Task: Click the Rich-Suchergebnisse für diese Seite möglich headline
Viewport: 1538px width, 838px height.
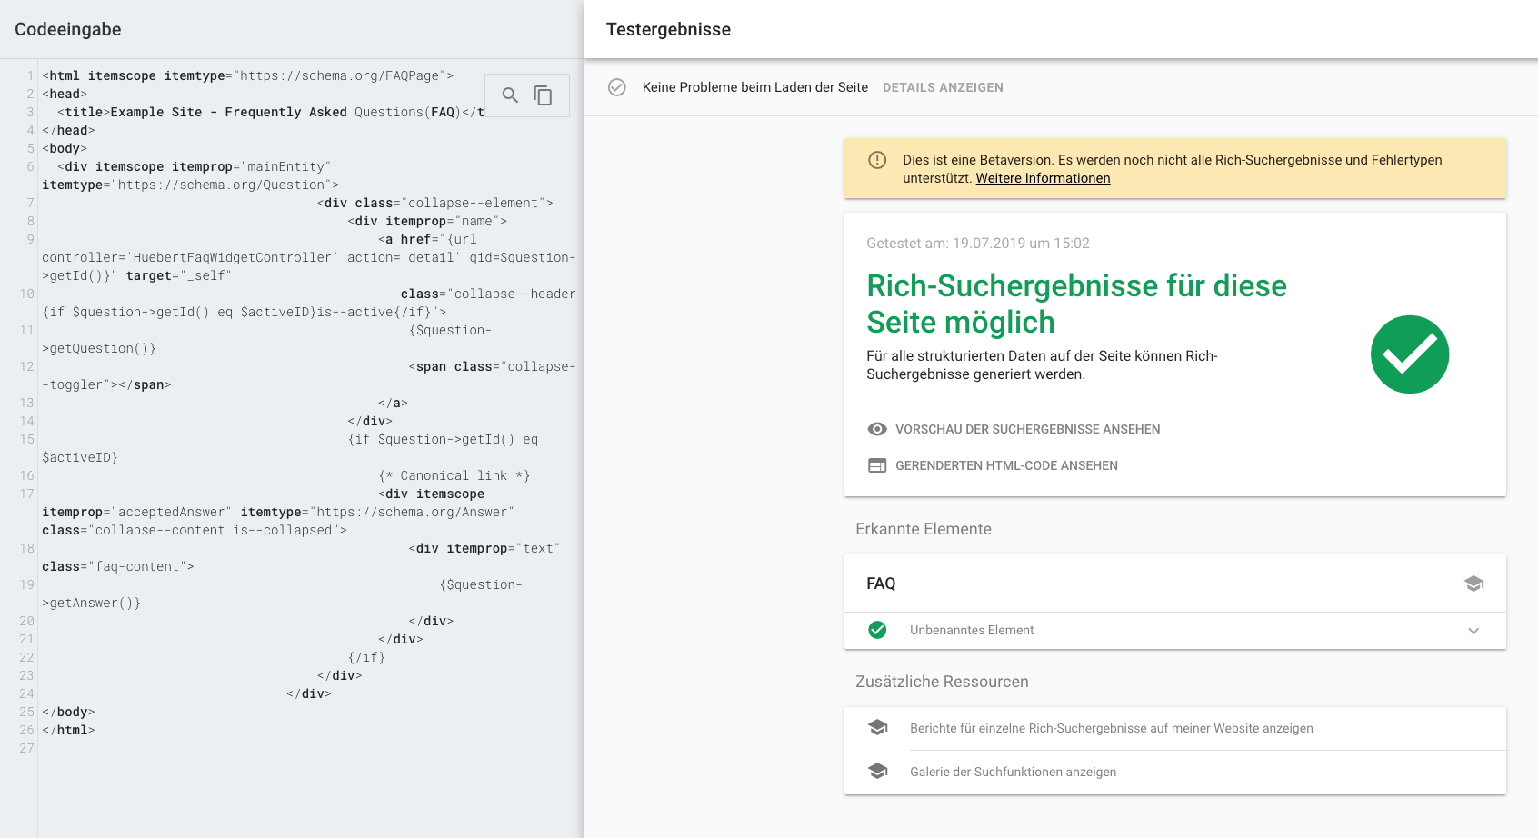Action: click(x=1076, y=304)
